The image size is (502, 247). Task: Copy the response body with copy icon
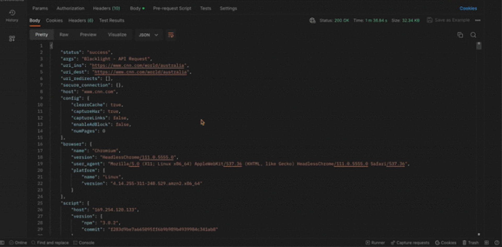click(460, 35)
